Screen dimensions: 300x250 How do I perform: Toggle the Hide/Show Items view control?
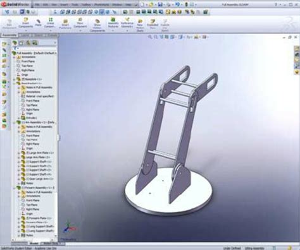pyautogui.click(x=189, y=37)
